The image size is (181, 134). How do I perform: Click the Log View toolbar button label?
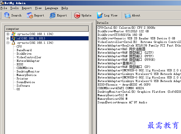111,15
